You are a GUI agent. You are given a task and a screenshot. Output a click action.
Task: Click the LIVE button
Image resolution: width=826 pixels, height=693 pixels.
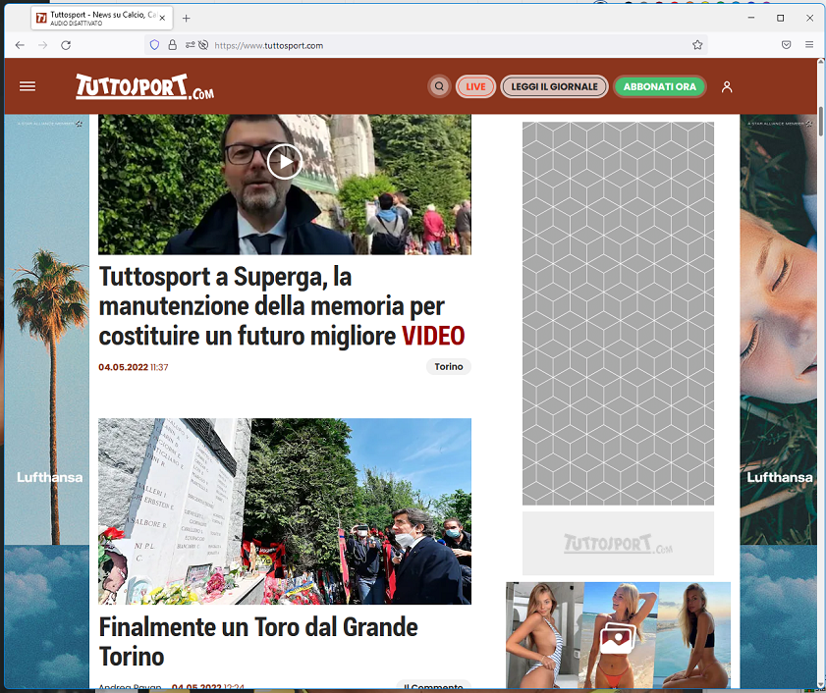click(475, 86)
